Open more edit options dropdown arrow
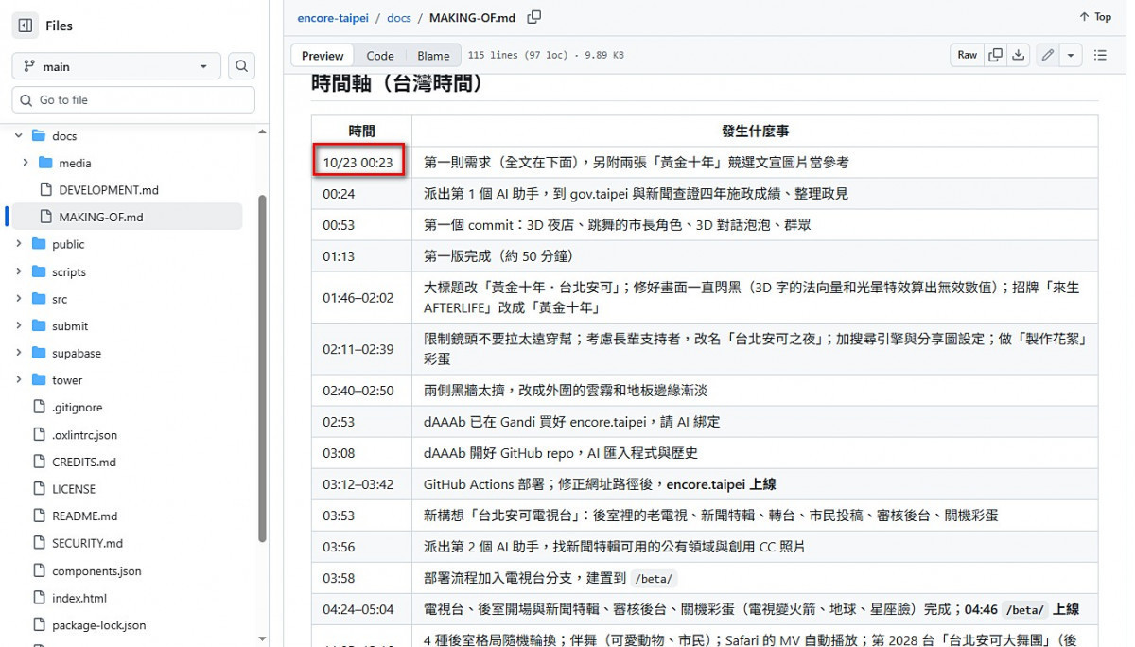Image resolution: width=1135 pixels, height=647 pixels. coord(1071,55)
